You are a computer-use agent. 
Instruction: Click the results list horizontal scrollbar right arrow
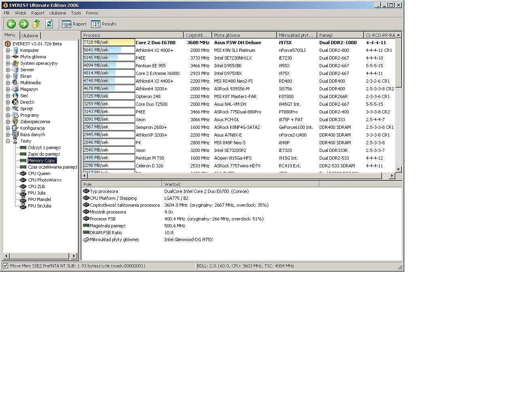[392, 175]
